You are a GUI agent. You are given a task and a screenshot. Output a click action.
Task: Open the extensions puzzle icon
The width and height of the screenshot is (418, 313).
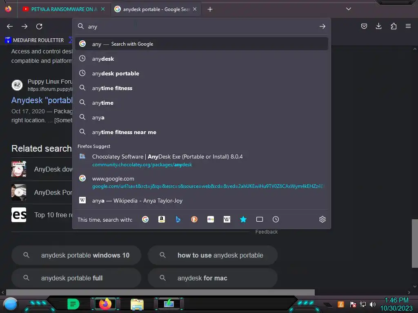click(x=394, y=26)
